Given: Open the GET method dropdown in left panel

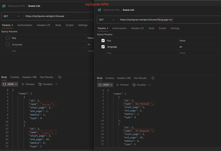Looking at the screenshot, I should click(x=11, y=16).
